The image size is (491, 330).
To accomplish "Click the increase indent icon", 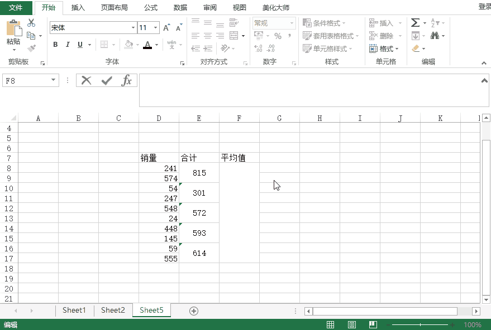I will pyautogui.click(x=208, y=48).
